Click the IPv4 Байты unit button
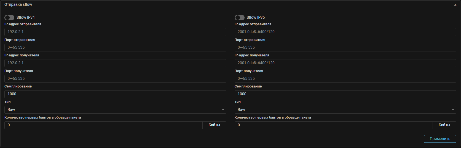461x148 pixels. [x=214, y=125]
